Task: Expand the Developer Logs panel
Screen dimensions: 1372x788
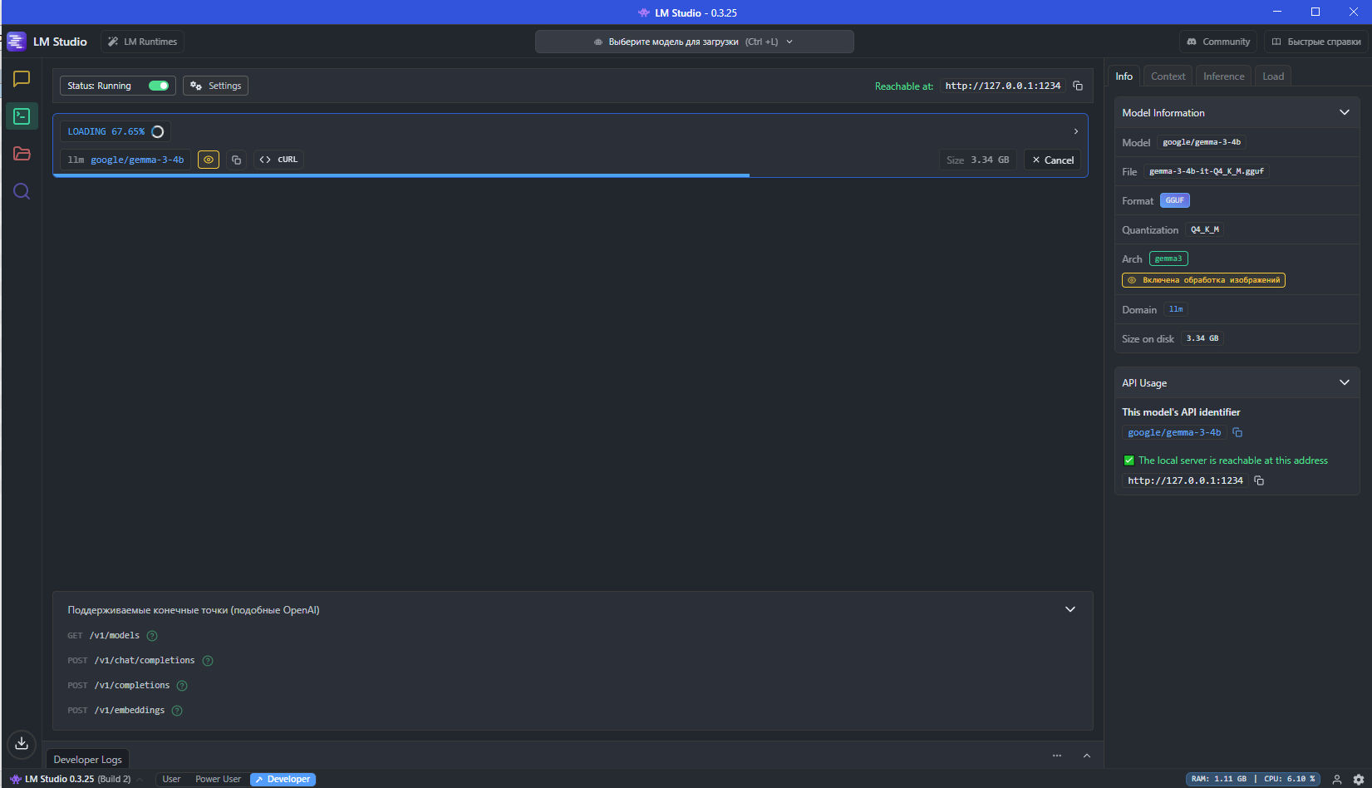Action: click(x=1086, y=756)
